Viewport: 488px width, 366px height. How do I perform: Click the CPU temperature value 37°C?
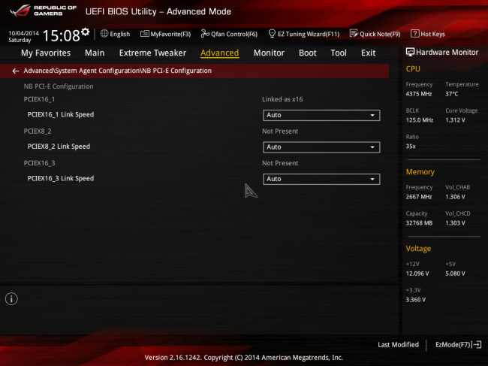pyautogui.click(x=451, y=94)
